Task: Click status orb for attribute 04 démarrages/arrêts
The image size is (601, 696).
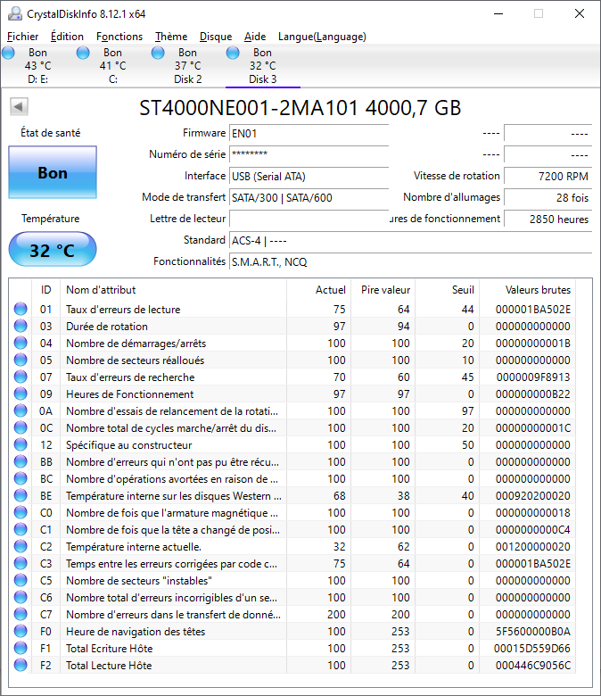Action: 21,344
